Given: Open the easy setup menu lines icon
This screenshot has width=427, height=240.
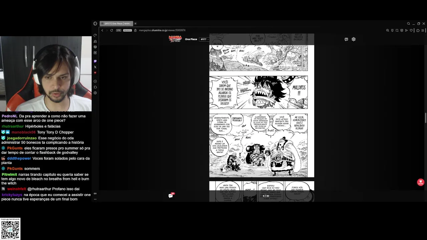Looking at the screenshot, I should point(423,30).
